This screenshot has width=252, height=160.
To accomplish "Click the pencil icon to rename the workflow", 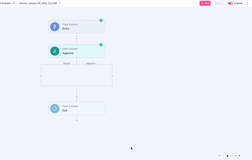I will [x=14, y=3].
